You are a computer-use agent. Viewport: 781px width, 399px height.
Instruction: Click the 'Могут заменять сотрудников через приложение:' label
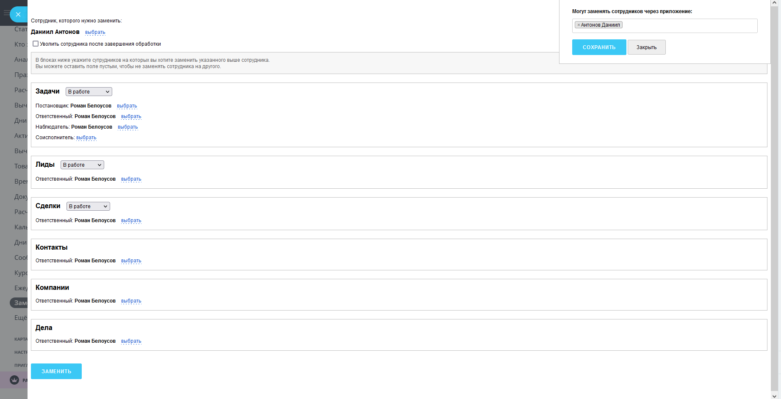632,11
